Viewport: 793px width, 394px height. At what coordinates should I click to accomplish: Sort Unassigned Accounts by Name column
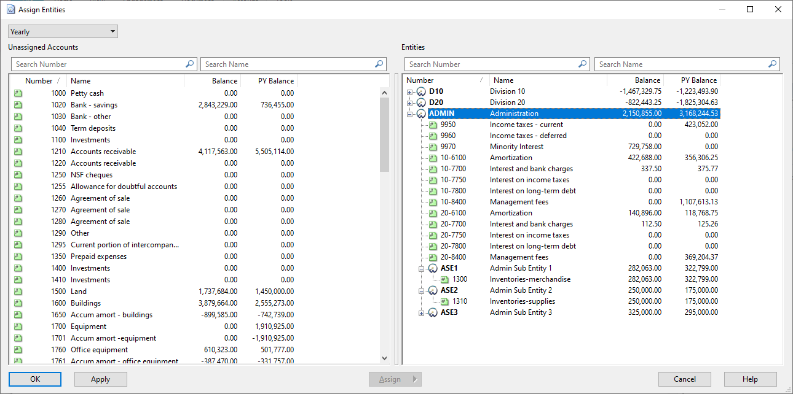125,81
